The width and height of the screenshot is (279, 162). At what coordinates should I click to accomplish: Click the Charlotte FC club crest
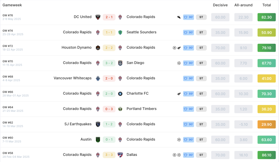tap(120, 94)
